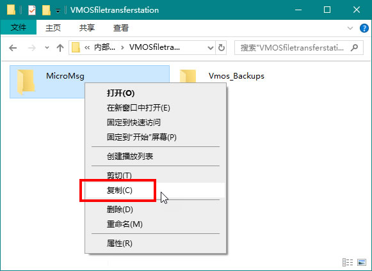The image size is (372, 271).
Task: Switch to large icons view
Action: [362, 263]
